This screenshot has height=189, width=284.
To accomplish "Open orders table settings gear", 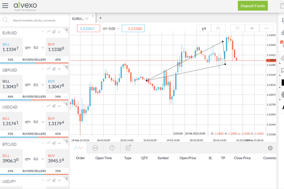I will tap(270, 148).
